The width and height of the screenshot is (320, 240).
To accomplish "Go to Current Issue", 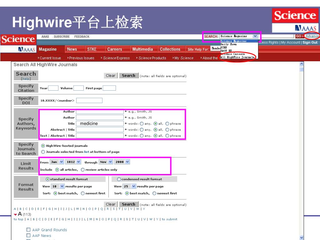I will click(50, 58).
